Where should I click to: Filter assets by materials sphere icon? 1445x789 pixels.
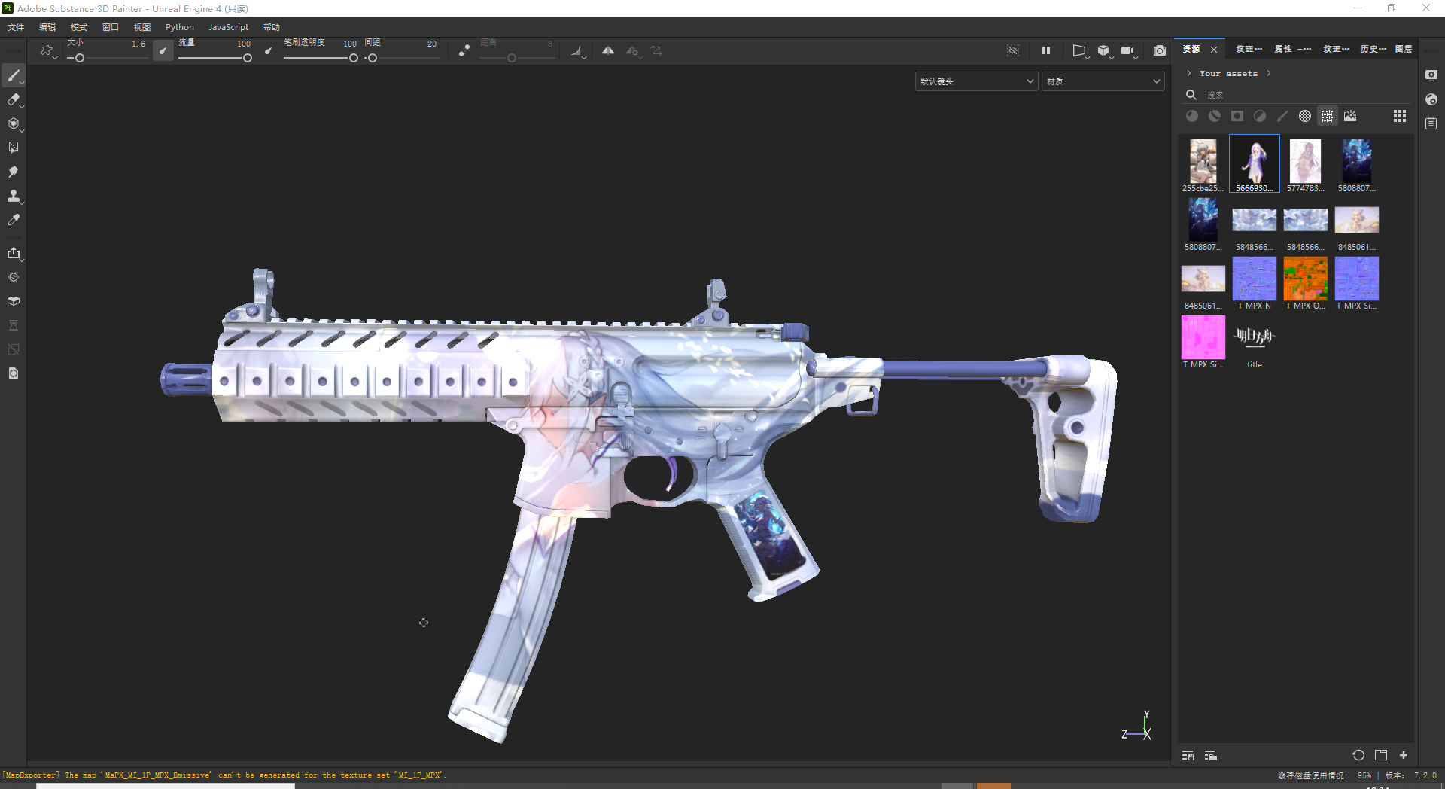[x=1192, y=116]
